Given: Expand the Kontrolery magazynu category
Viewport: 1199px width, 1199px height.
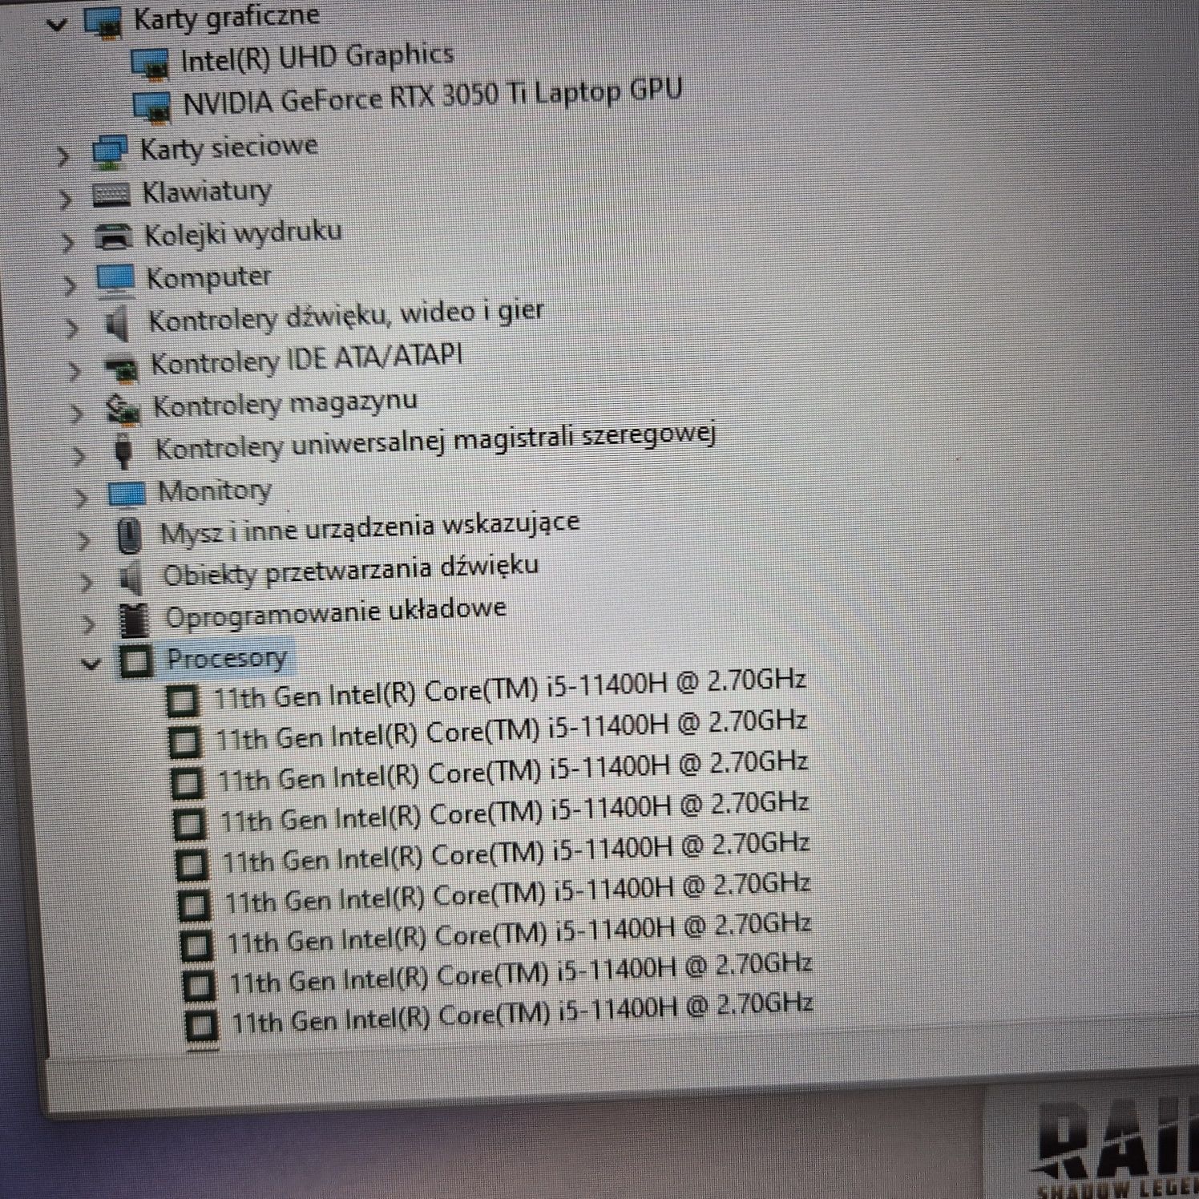Looking at the screenshot, I should click(77, 413).
